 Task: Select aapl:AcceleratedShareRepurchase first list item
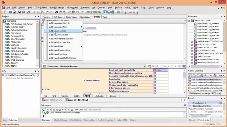(x=206, y=80)
